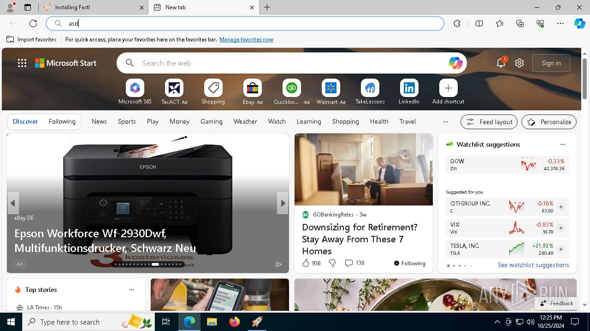Open the Microsoft apps grid launcher
Image resolution: width=590 pixels, height=331 pixels.
pyautogui.click(x=22, y=63)
